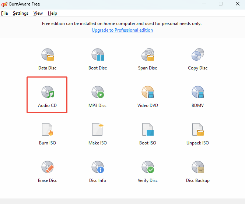Open the Erase Disc tool
The image size is (245, 204).
click(x=47, y=168)
